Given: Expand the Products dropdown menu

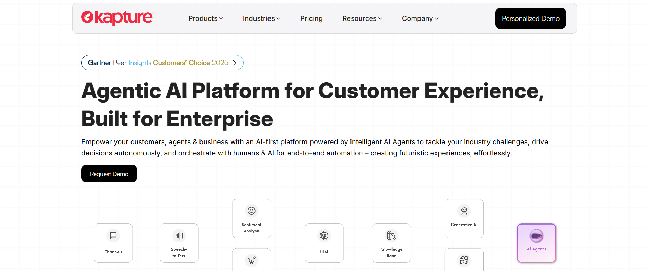Looking at the screenshot, I should click(x=206, y=18).
